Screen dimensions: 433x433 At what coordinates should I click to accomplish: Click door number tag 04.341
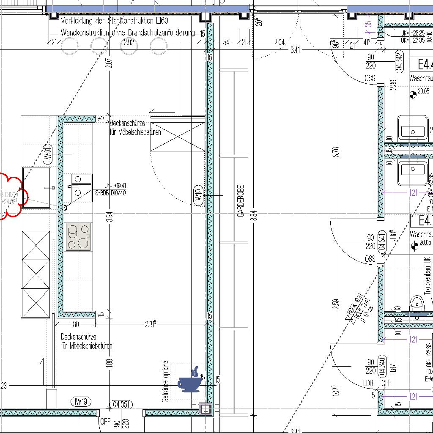point(382,242)
